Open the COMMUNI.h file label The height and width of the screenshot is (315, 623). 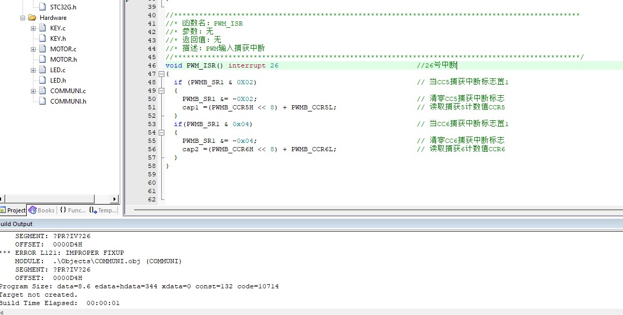pyautogui.click(x=68, y=101)
